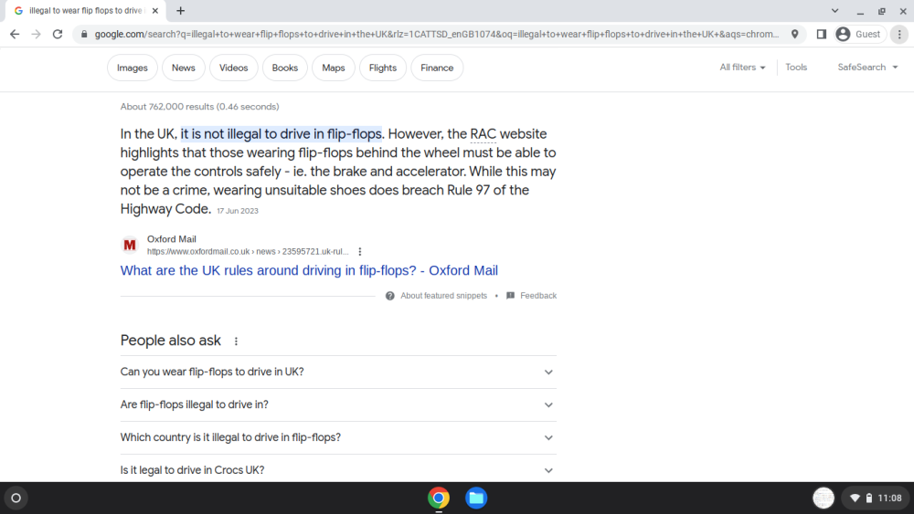Click the round avatar icon in the shelf
Image resolution: width=914 pixels, height=514 pixels.
824,498
